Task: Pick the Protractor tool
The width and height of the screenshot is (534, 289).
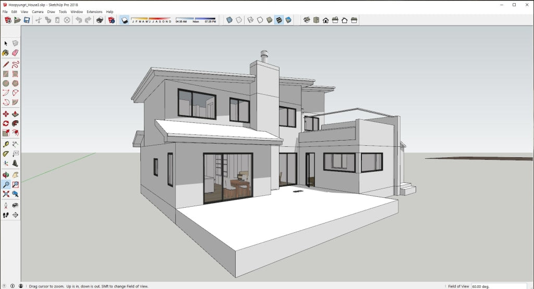Action: (x=6, y=154)
